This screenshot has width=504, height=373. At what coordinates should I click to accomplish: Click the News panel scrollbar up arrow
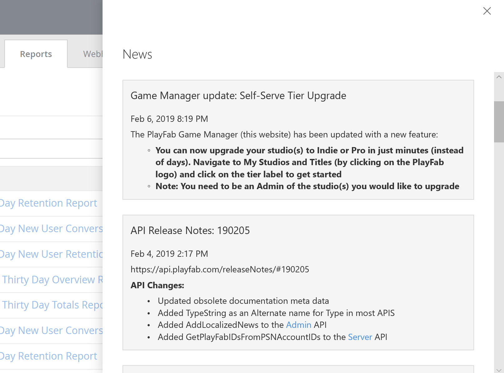click(499, 77)
